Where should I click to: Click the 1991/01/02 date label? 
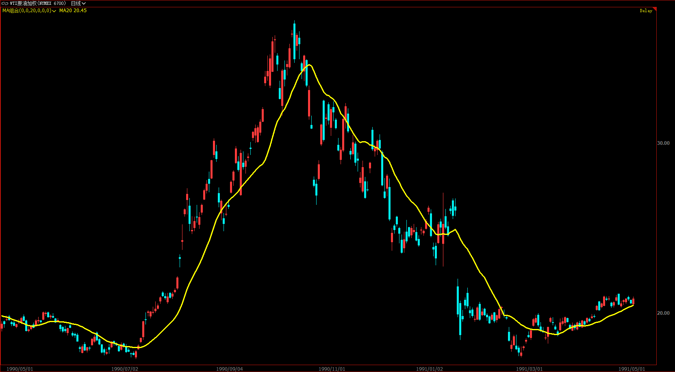[x=430, y=369]
